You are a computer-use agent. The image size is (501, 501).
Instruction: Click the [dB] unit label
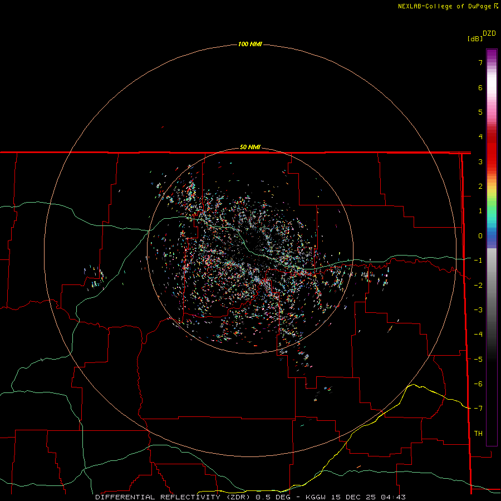[475, 38]
